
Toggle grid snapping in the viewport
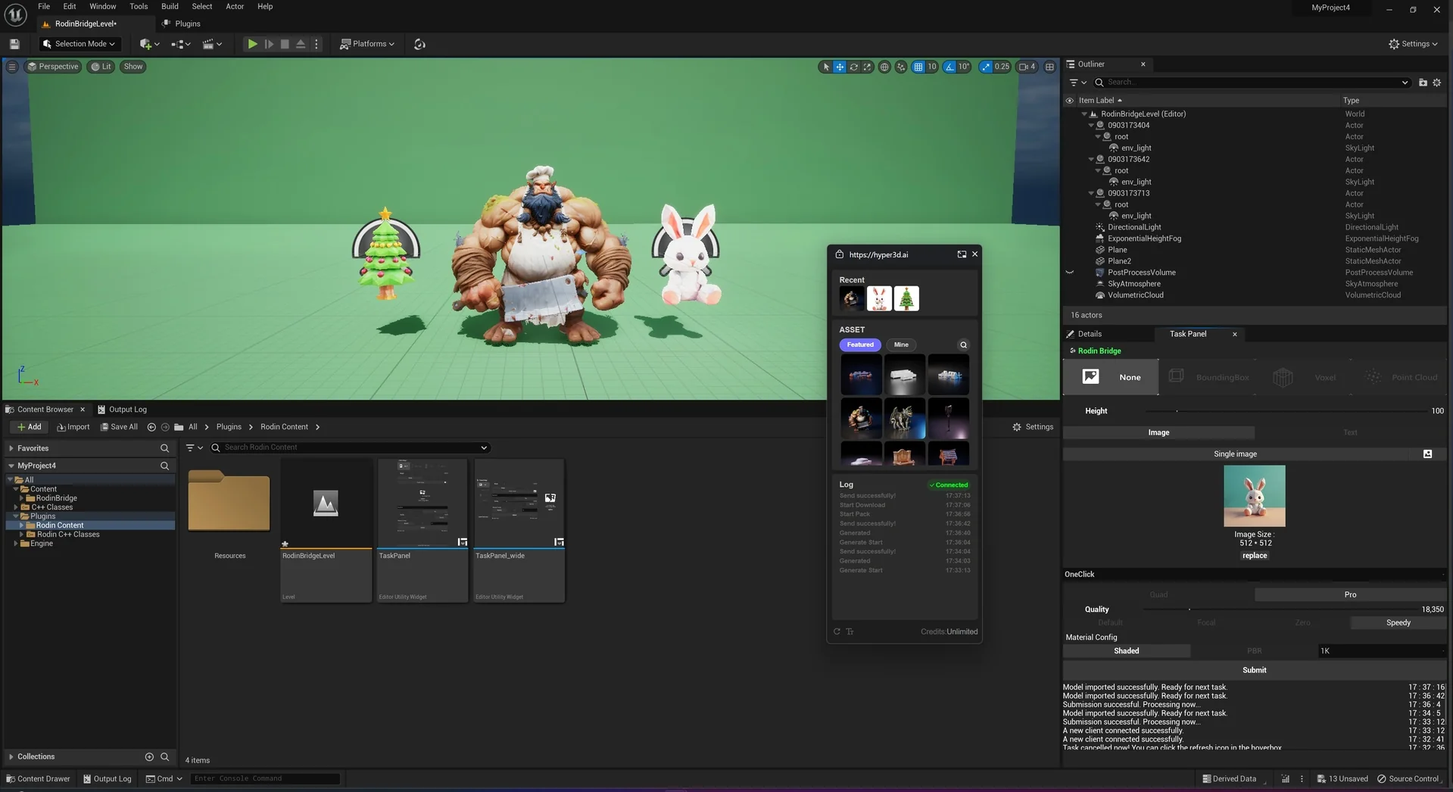click(x=918, y=67)
